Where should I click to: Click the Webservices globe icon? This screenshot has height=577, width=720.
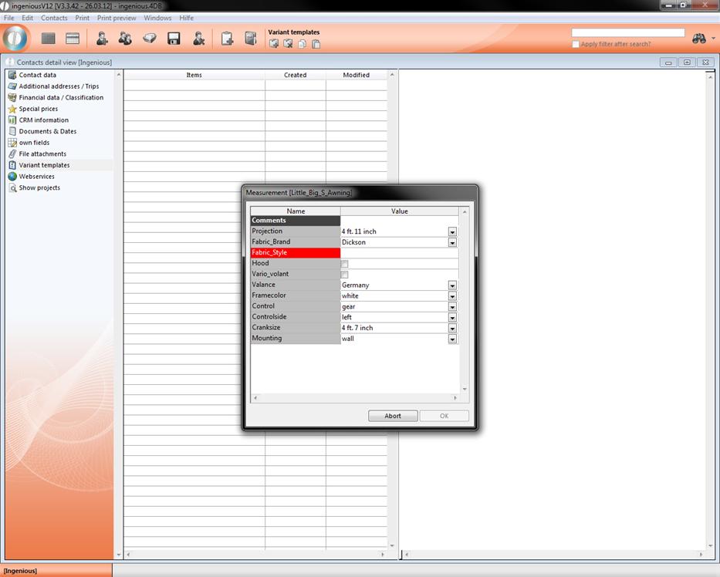pos(12,177)
